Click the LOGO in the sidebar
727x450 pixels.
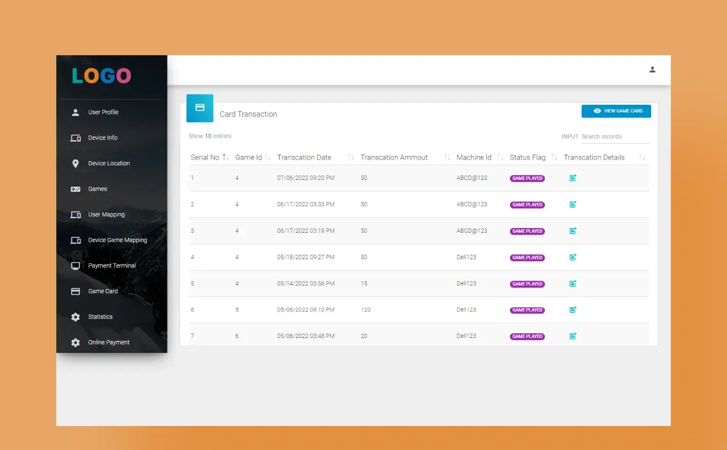point(101,76)
